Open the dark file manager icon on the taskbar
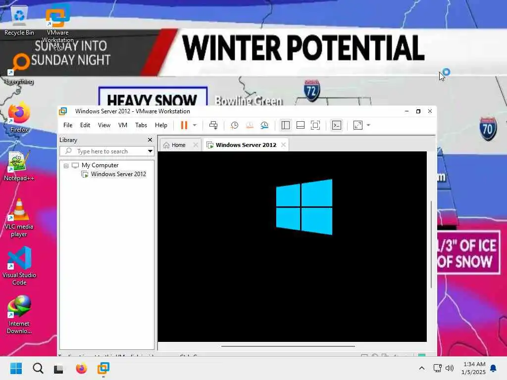This screenshot has width=507, height=380. (58, 369)
